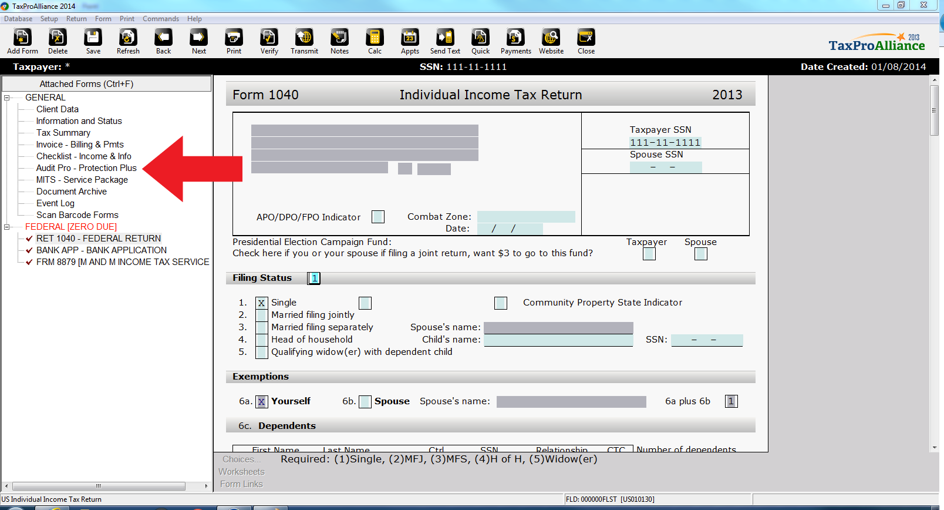Check Married filing separately box

coord(262,328)
